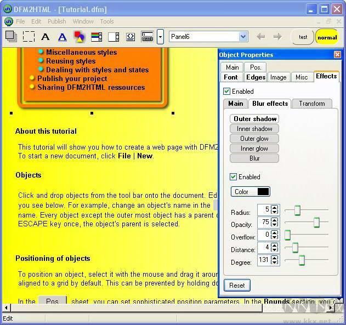Open the Transform sub-tab
This screenshot has height=325, width=346.
coord(312,104)
